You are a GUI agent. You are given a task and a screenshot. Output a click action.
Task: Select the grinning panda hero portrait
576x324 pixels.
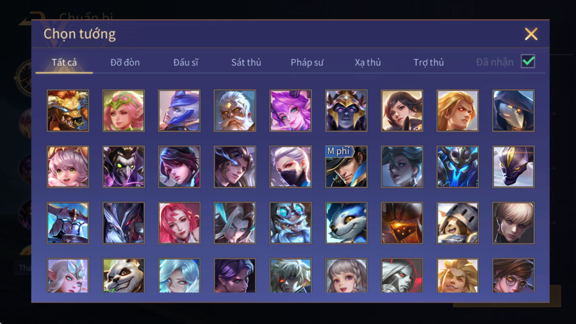[x=123, y=275]
